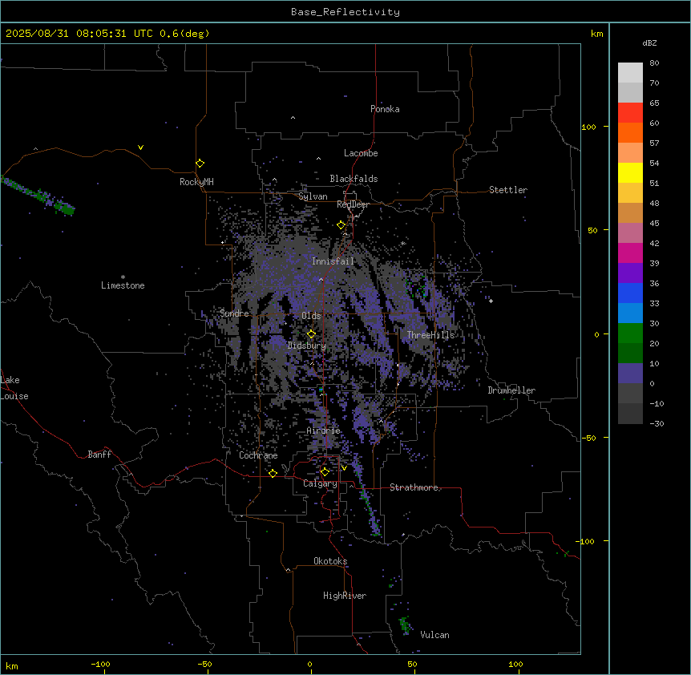Click the Lacombe label

361,153
